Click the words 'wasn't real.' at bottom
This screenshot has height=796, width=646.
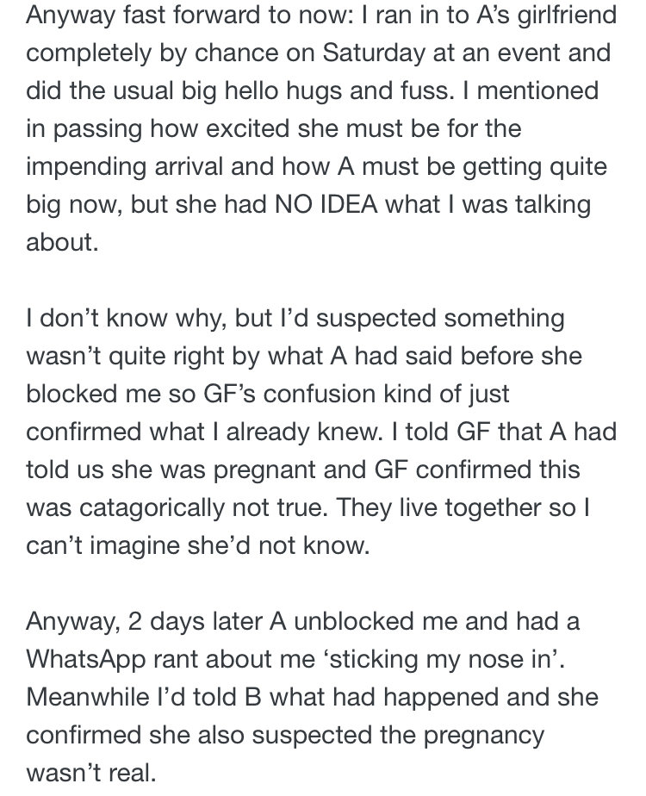tap(90, 774)
